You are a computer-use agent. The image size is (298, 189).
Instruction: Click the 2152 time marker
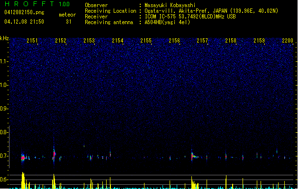click(61, 41)
